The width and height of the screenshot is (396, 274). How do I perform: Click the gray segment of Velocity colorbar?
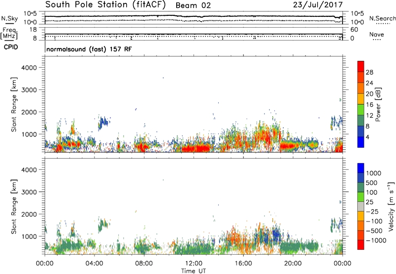(361, 206)
